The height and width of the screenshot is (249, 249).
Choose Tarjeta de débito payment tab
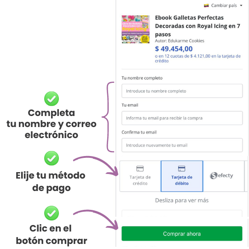point(182,176)
